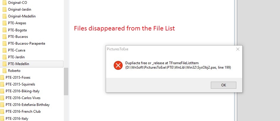Click the PTE-2015-Foxes folder icon
280x121 pixels.
pyautogui.click(x=2, y=78)
